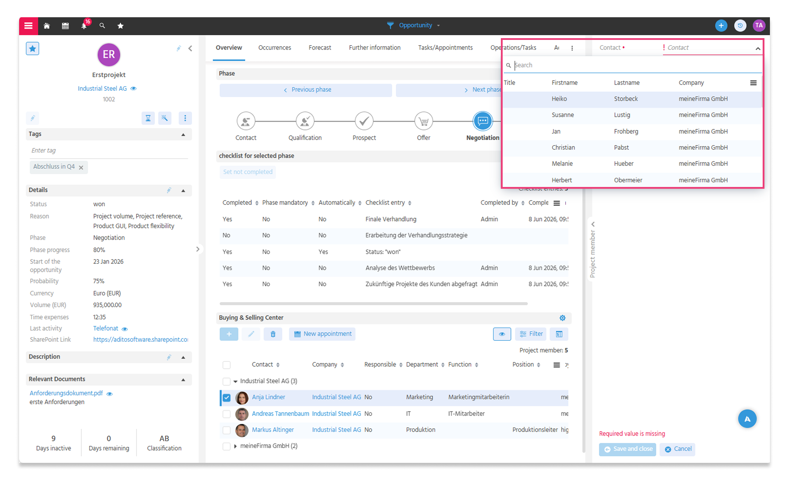Uncheck the Anja Lindner row checkbox
This screenshot has height=481, width=789.
click(x=226, y=398)
